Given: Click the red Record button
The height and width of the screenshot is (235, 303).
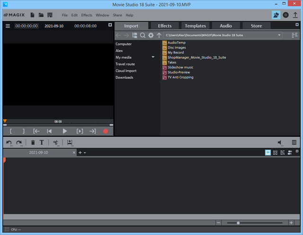Looking at the screenshot, I should pyautogui.click(x=106, y=131).
